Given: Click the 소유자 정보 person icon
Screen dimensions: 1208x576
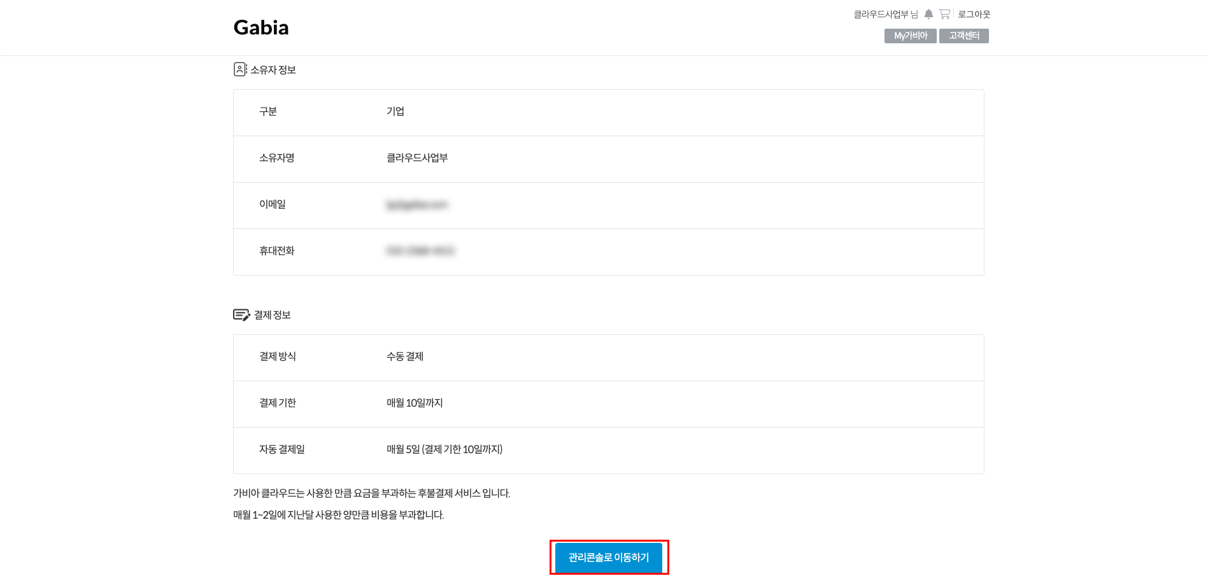Looking at the screenshot, I should coord(240,69).
